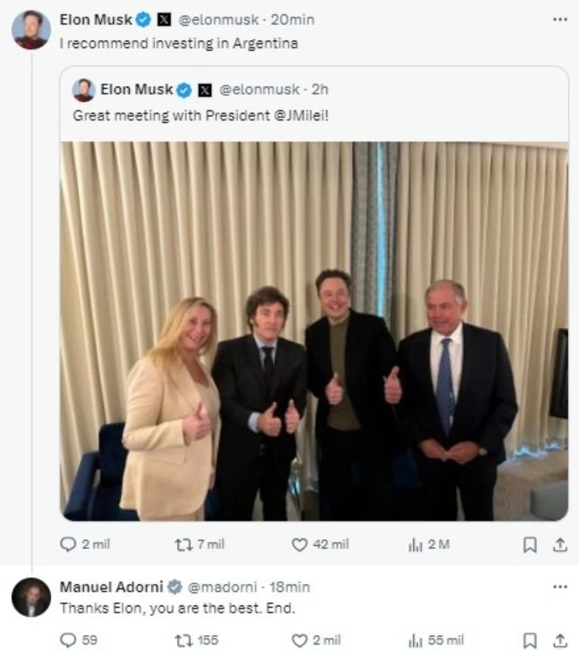Repost the tweet with 7 mil reposts
This screenshot has height=662, width=579.
[184, 545]
